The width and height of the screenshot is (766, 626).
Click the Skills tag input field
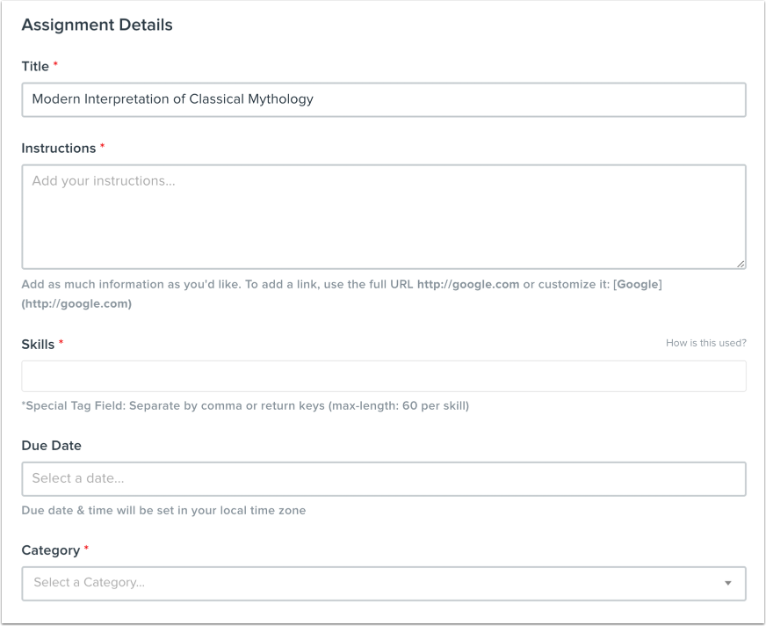(x=382, y=376)
